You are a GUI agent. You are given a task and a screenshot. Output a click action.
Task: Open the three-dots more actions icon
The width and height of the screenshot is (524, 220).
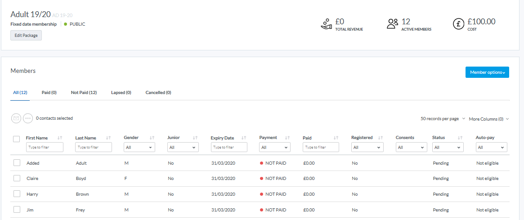pyautogui.click(x=28, y=118)
